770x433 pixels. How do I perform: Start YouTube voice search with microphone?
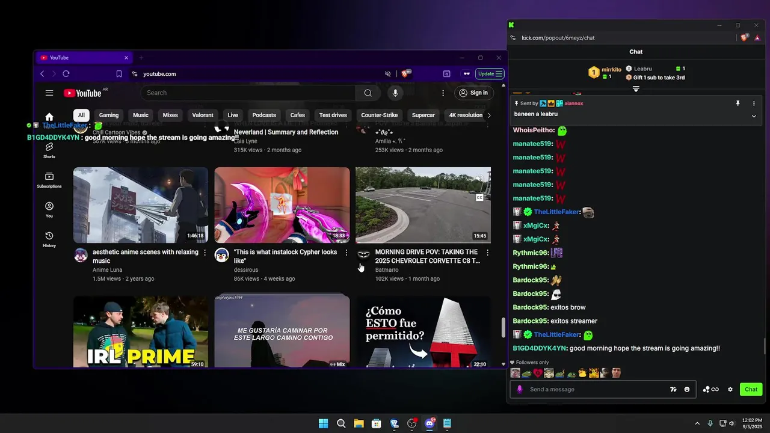pyautogui.click(x=395, y=93)
